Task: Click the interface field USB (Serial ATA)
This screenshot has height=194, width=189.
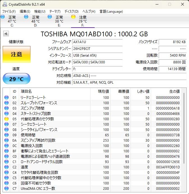Action: point(97,55)
